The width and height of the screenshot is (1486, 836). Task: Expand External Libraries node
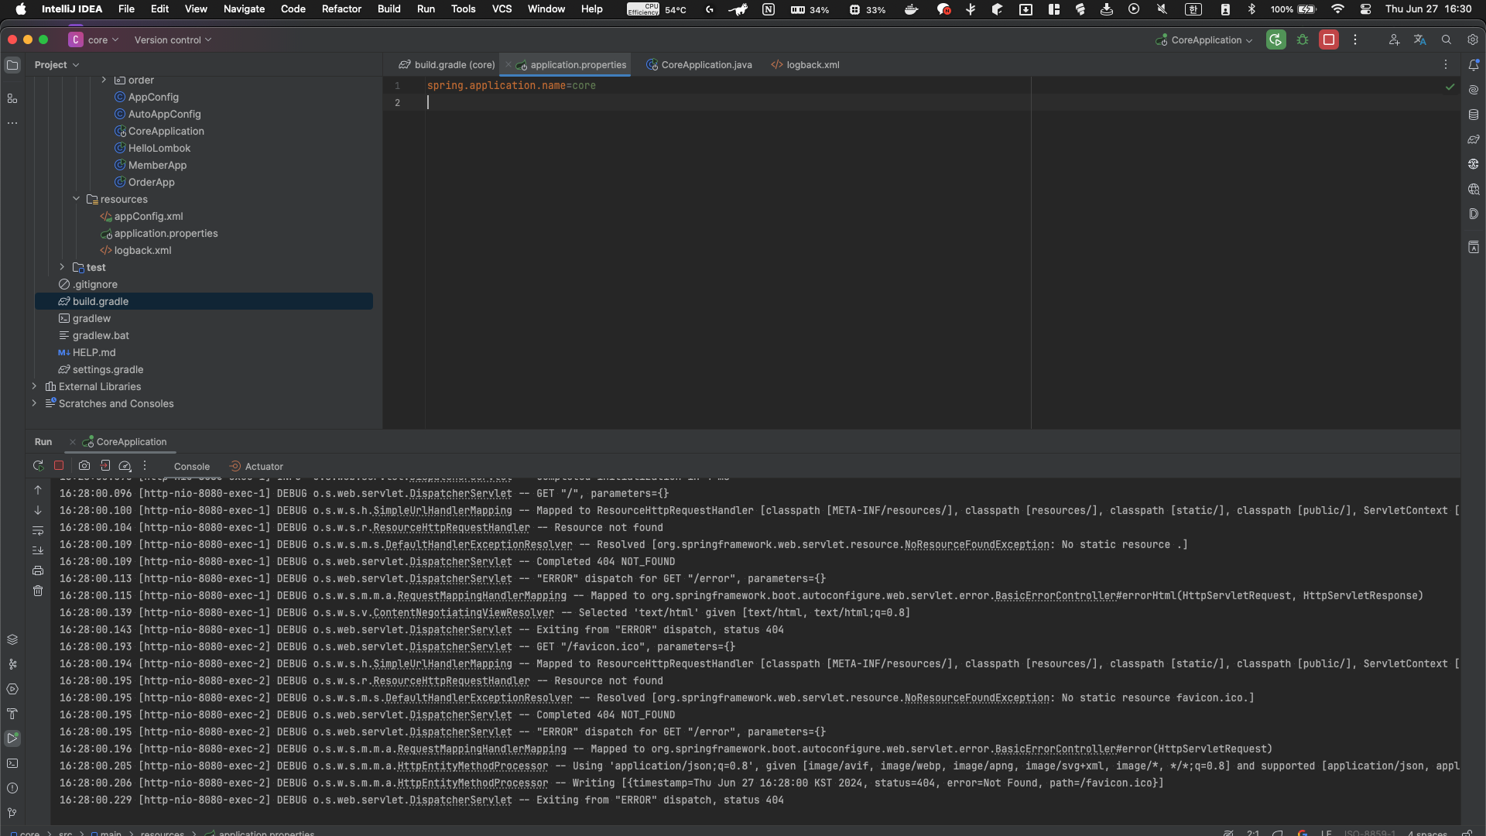(34, 386)
